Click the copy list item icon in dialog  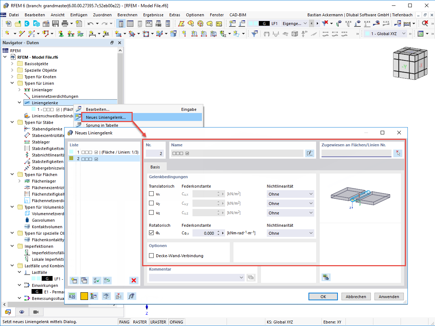pyautogui.click(x=84, y=280)
